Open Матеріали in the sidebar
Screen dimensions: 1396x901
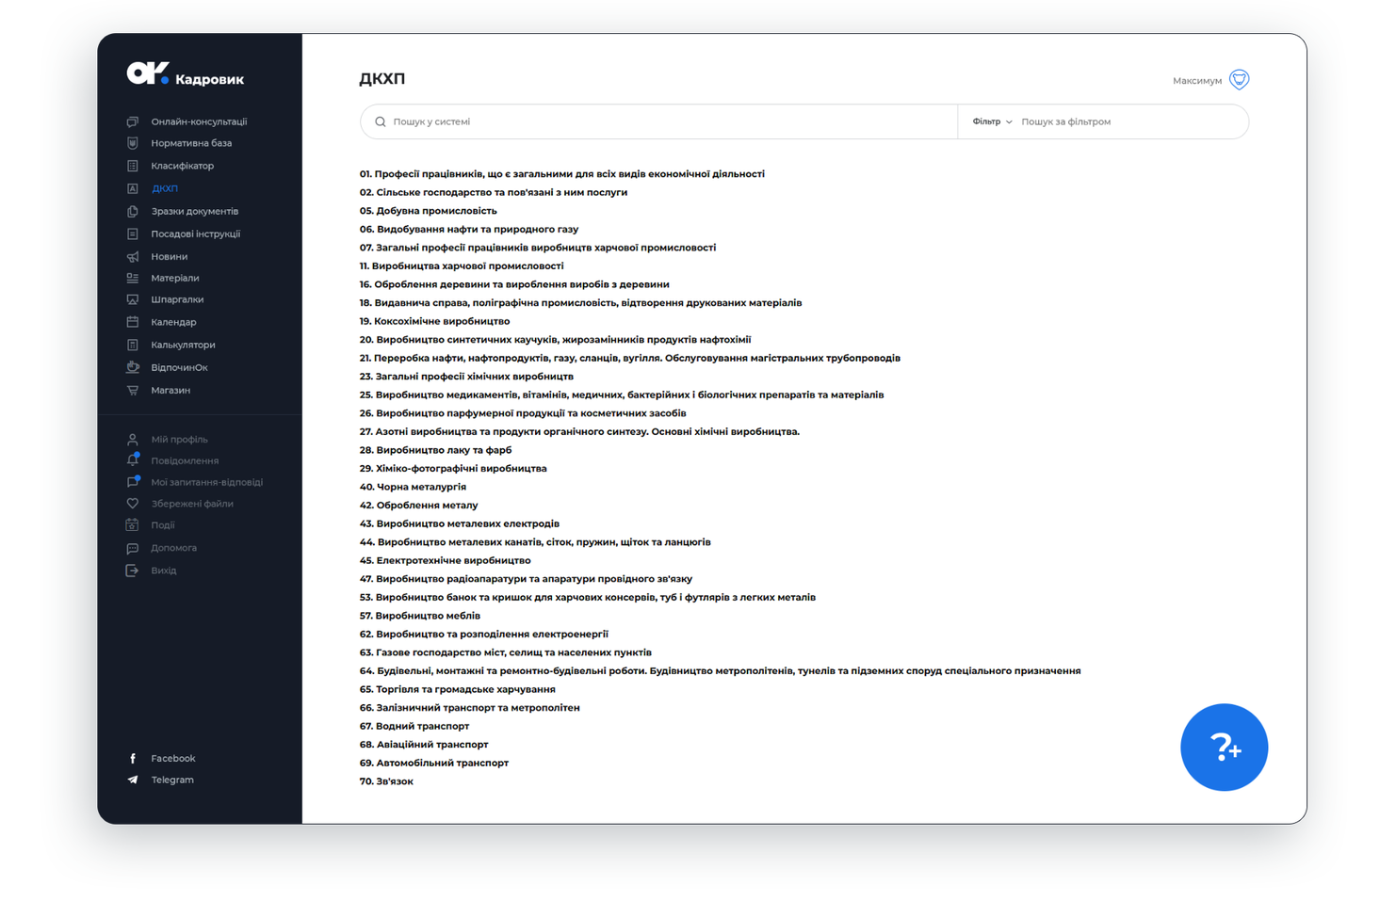(x=175, y=278)
